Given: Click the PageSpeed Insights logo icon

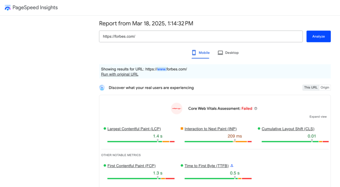Looking at the screenshot, I should 8,8.
